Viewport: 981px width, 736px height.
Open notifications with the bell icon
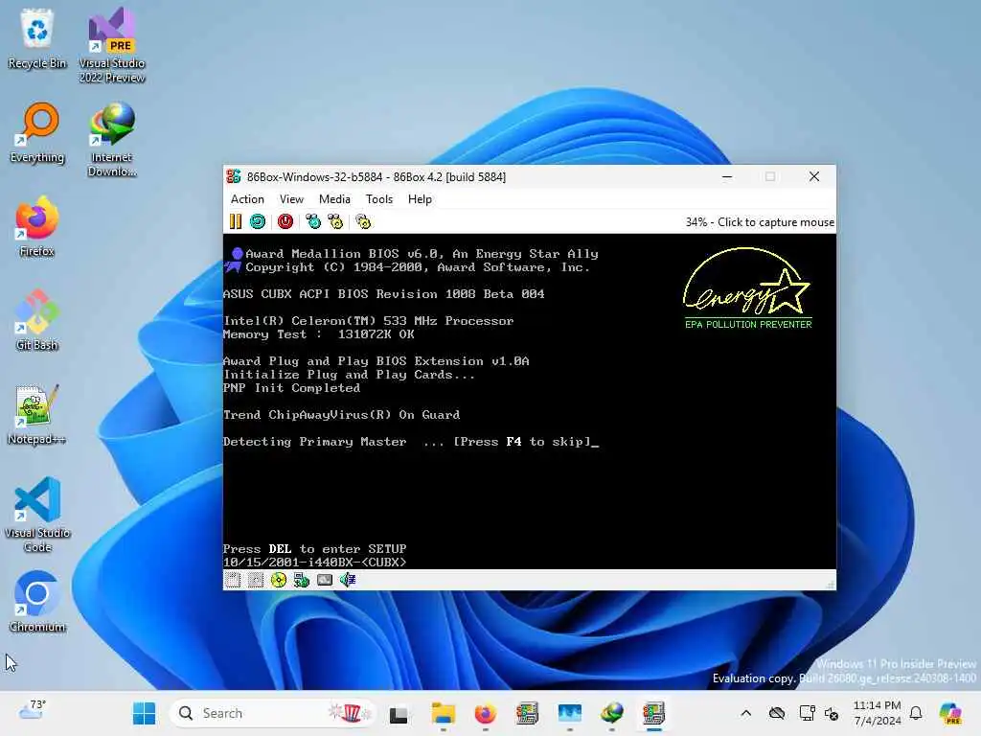pyautogui.click(x=916, y=713)
